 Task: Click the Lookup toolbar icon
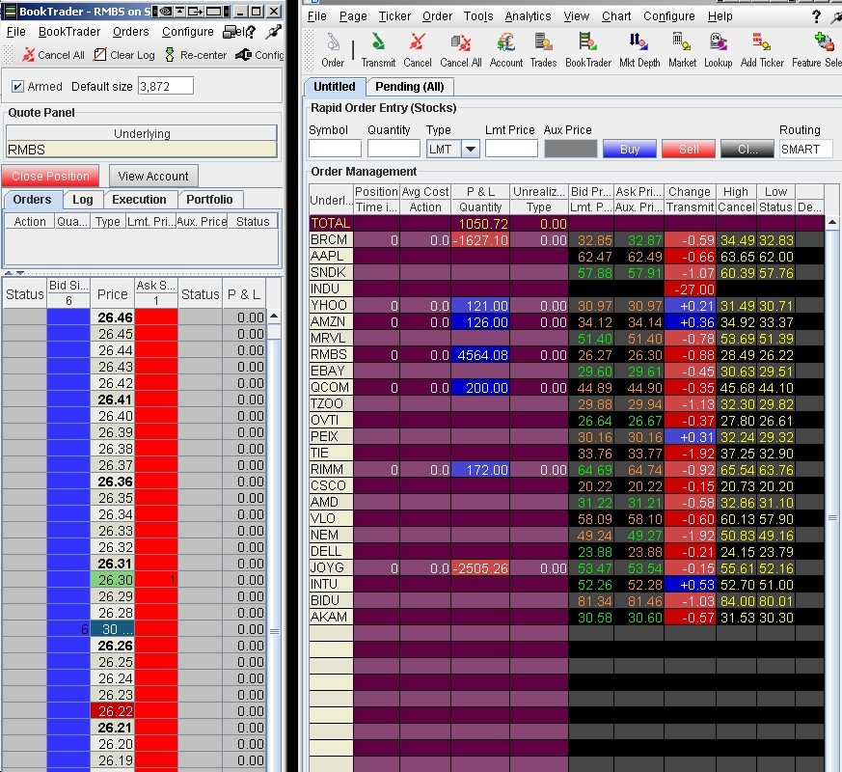718,48
